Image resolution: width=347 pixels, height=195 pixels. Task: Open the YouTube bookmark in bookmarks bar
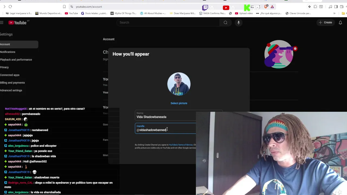pos(71,13)
